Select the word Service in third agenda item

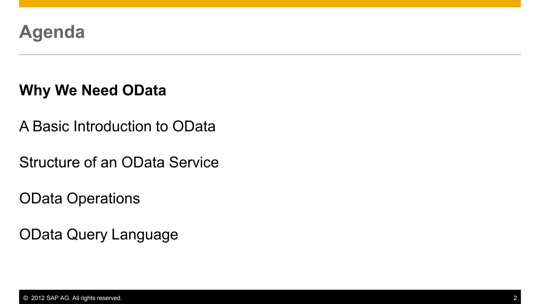pyautogui.click(x=194, y=162)
